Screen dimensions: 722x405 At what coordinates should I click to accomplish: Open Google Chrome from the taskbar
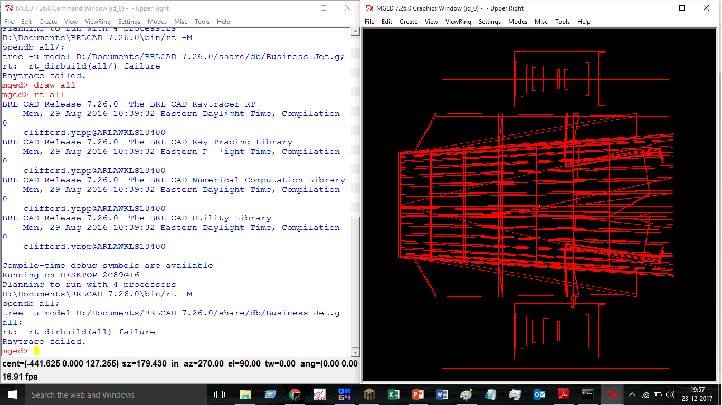point(295,394)
